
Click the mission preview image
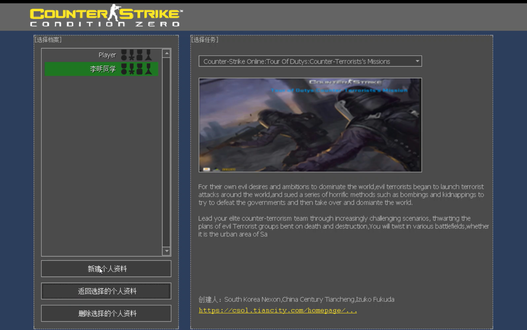pos(310,125)
